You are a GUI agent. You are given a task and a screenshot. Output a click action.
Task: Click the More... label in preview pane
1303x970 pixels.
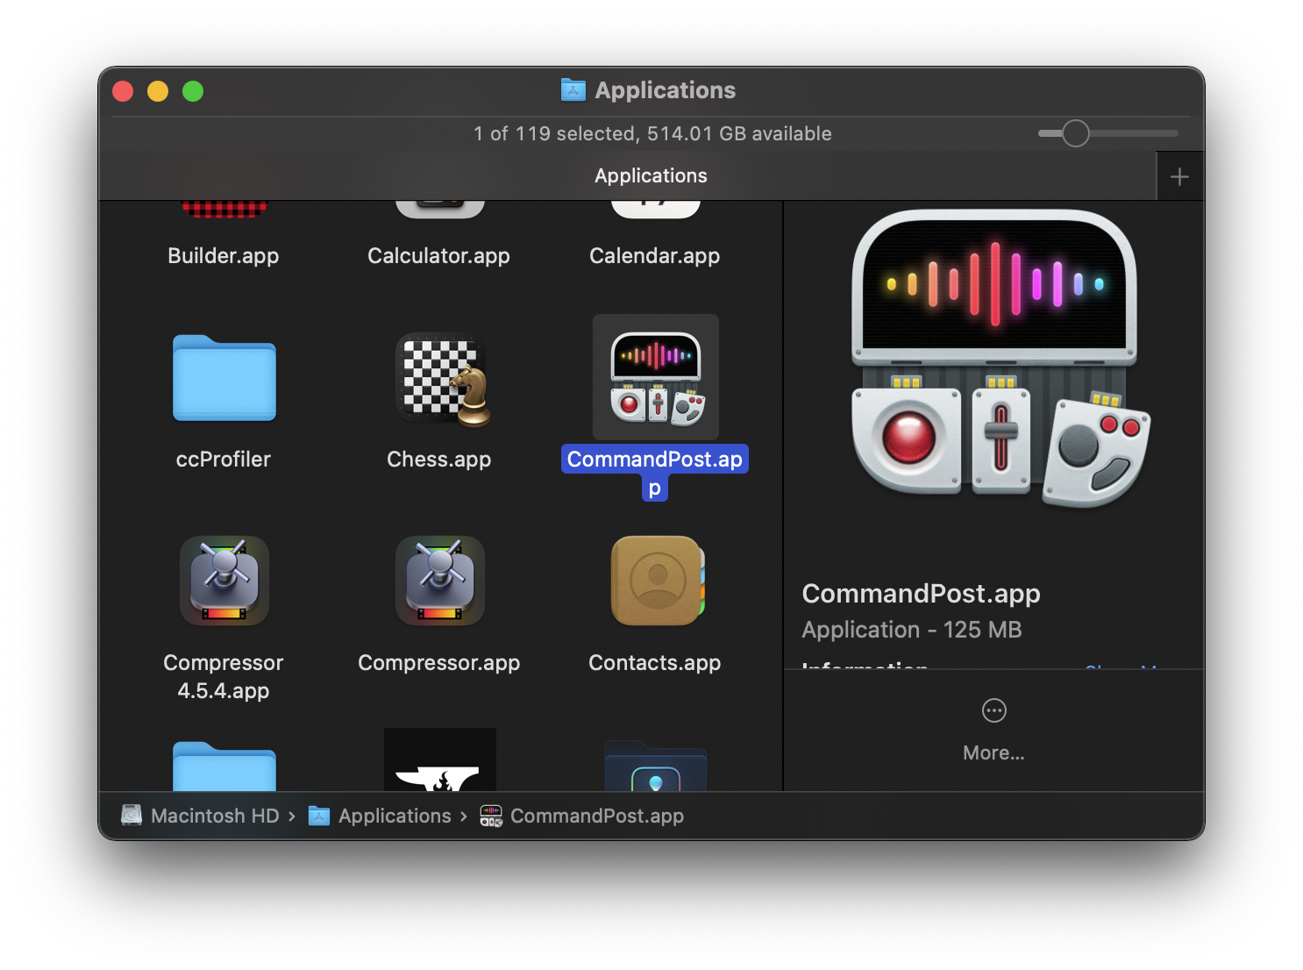click(x=993, y=752)
